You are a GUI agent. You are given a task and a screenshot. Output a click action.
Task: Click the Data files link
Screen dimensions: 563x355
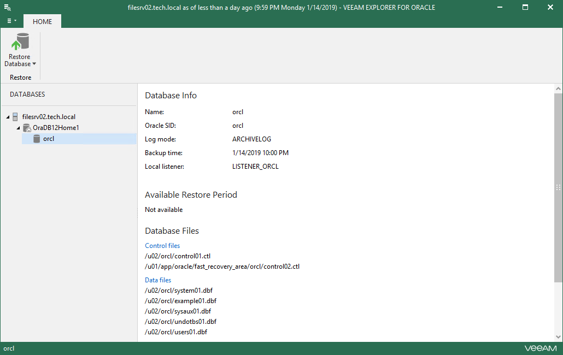click(158, 280)
